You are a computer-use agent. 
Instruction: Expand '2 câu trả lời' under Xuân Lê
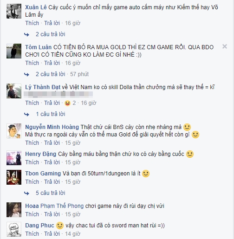click(x=51, y=34)
